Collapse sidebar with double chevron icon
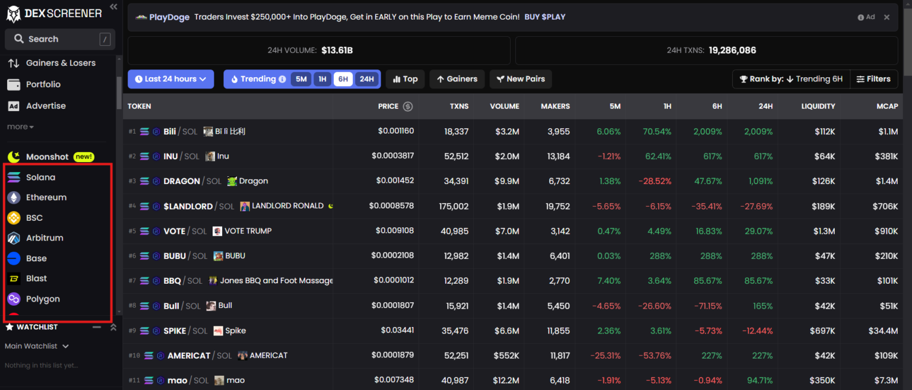The image size is (912, 390). (113, 7)
